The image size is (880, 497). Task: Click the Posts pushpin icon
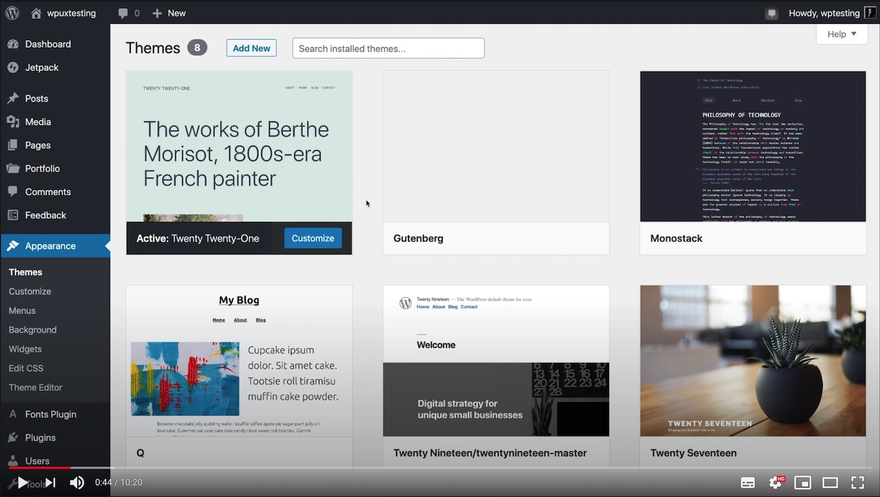point(13,99)
